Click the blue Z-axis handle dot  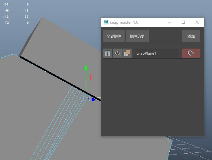(x=93, y=100)
